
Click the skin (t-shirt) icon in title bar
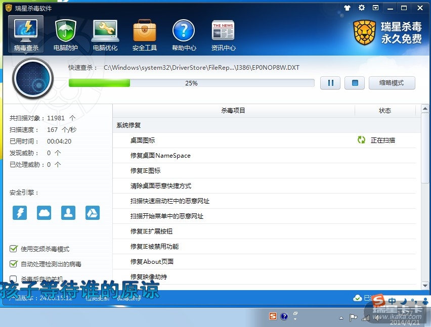click(x=347, y=8)
